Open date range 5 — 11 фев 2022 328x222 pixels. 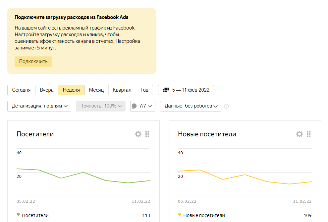pos(190,90)
